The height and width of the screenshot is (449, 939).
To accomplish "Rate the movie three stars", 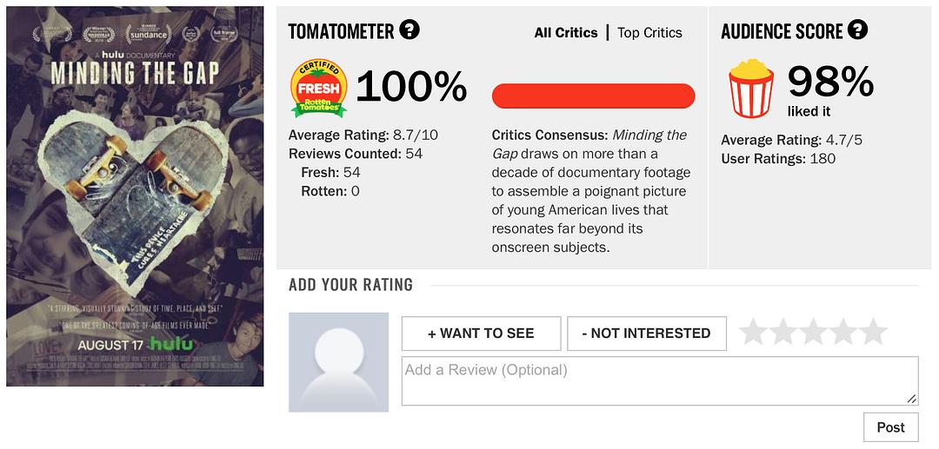I will coord(813,332).
